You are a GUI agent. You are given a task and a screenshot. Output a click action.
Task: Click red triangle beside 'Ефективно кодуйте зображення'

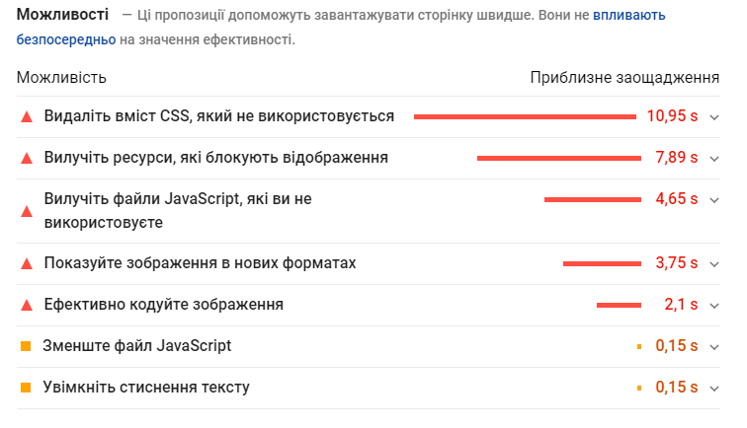27,305
